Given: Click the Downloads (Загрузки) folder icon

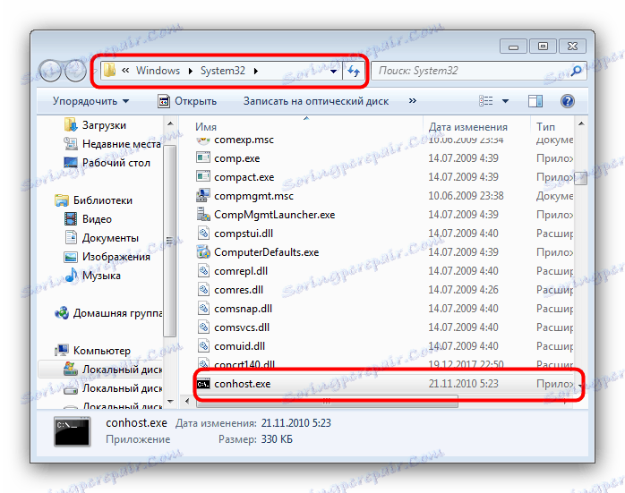Looking at the screenshot, I should click(71, 124).
